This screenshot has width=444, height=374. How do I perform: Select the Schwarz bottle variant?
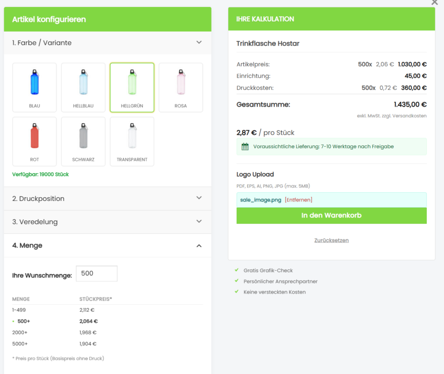tap(83, 141)
